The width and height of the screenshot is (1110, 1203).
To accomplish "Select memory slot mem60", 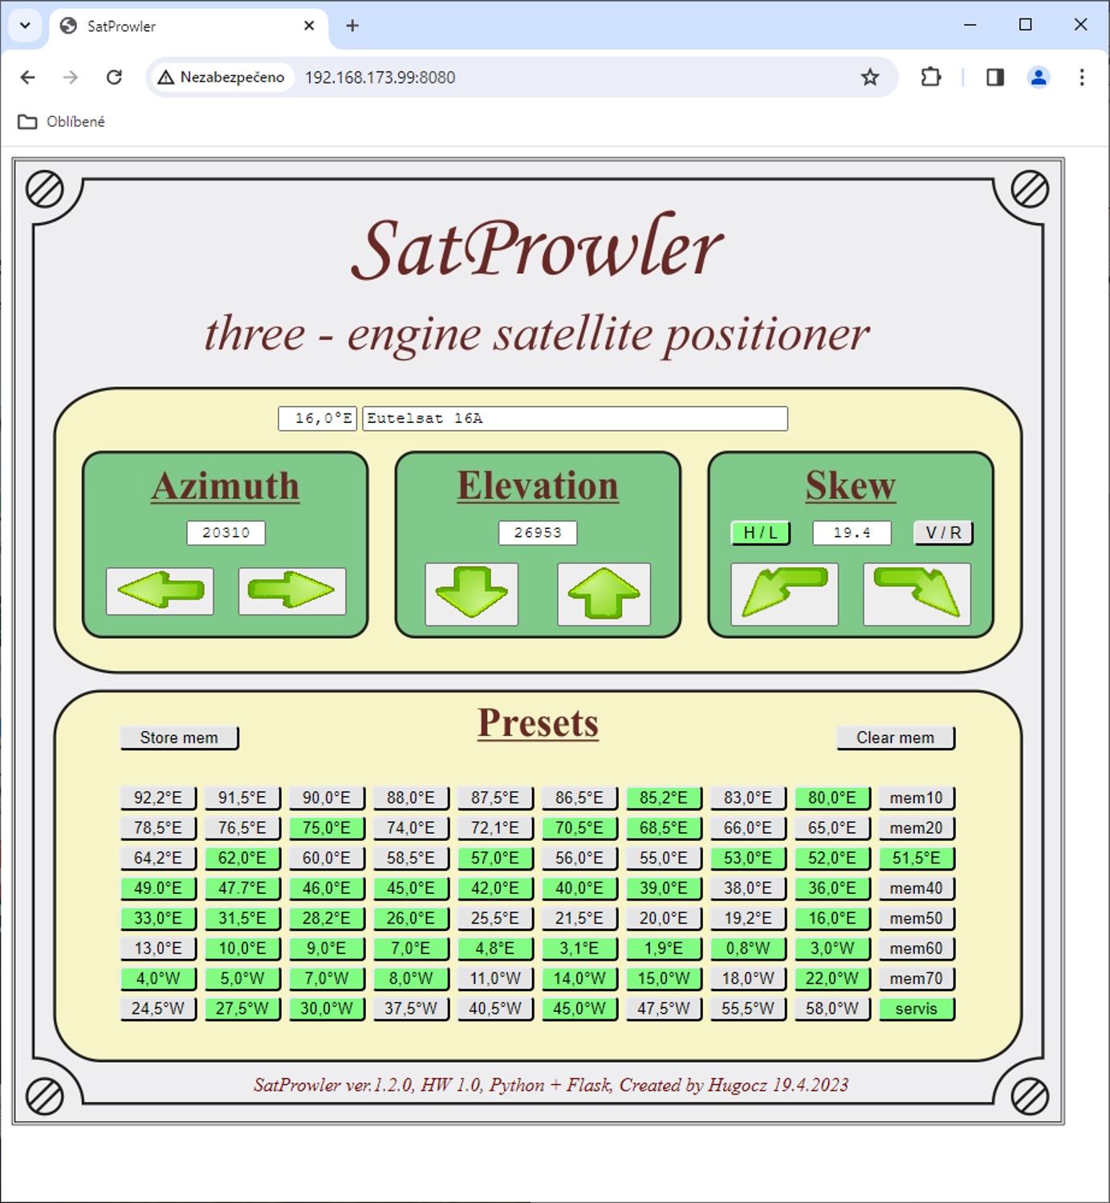I will [x=917, y=949].
